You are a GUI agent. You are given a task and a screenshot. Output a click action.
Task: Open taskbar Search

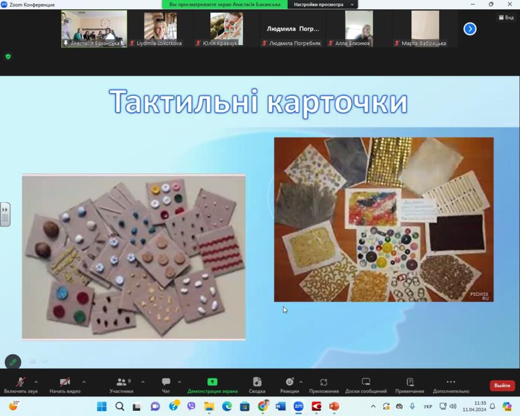tap(120, 406)
